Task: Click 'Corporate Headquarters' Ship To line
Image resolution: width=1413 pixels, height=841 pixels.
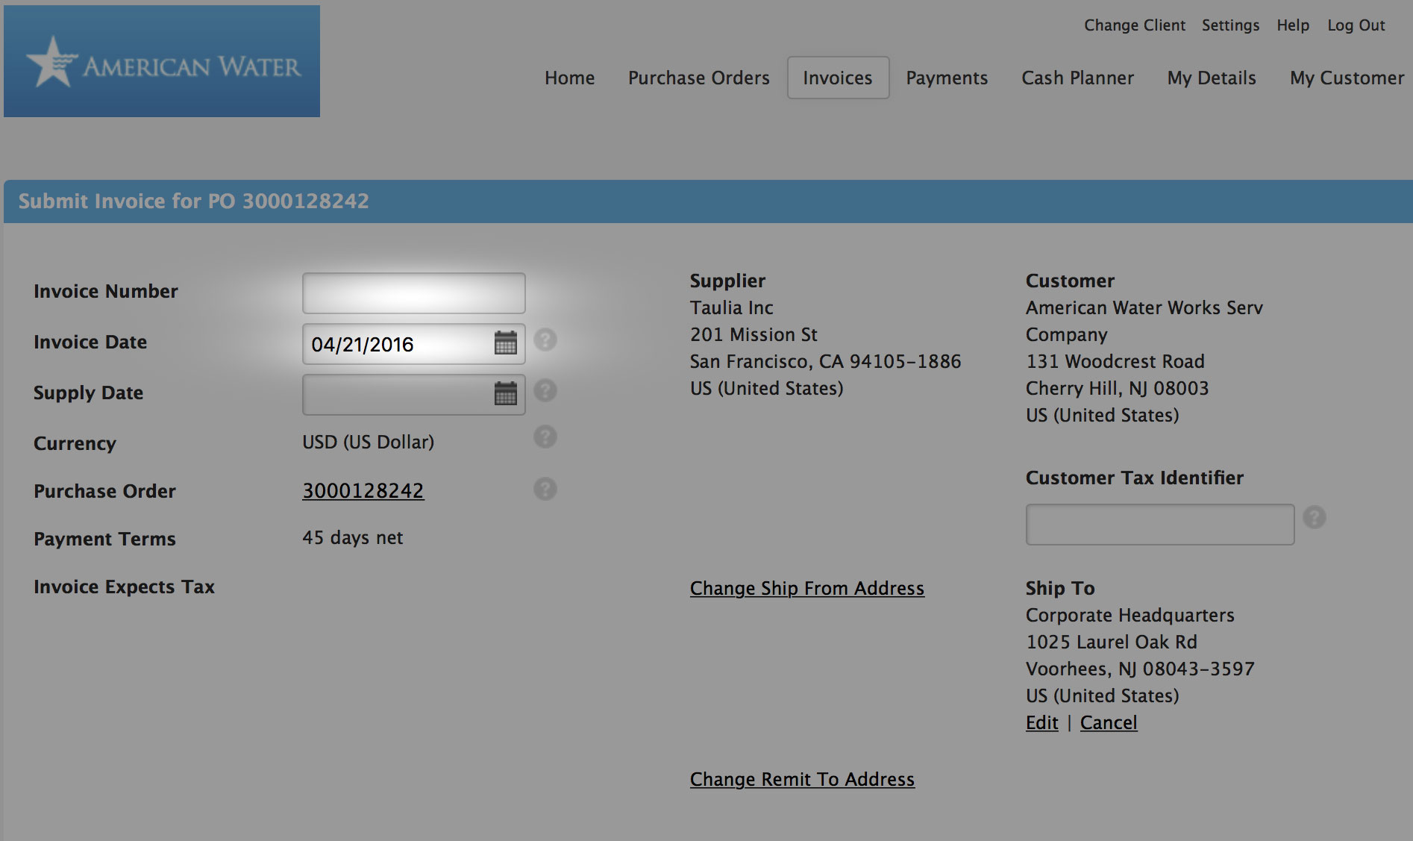Action: pyautogui.click(x=1130, y=615)
